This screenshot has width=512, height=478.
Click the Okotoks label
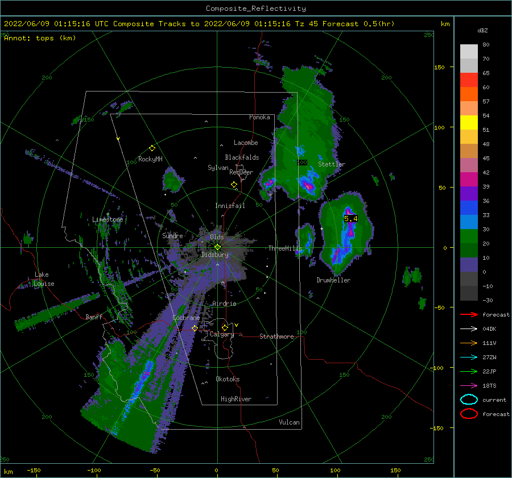(228, 379)
